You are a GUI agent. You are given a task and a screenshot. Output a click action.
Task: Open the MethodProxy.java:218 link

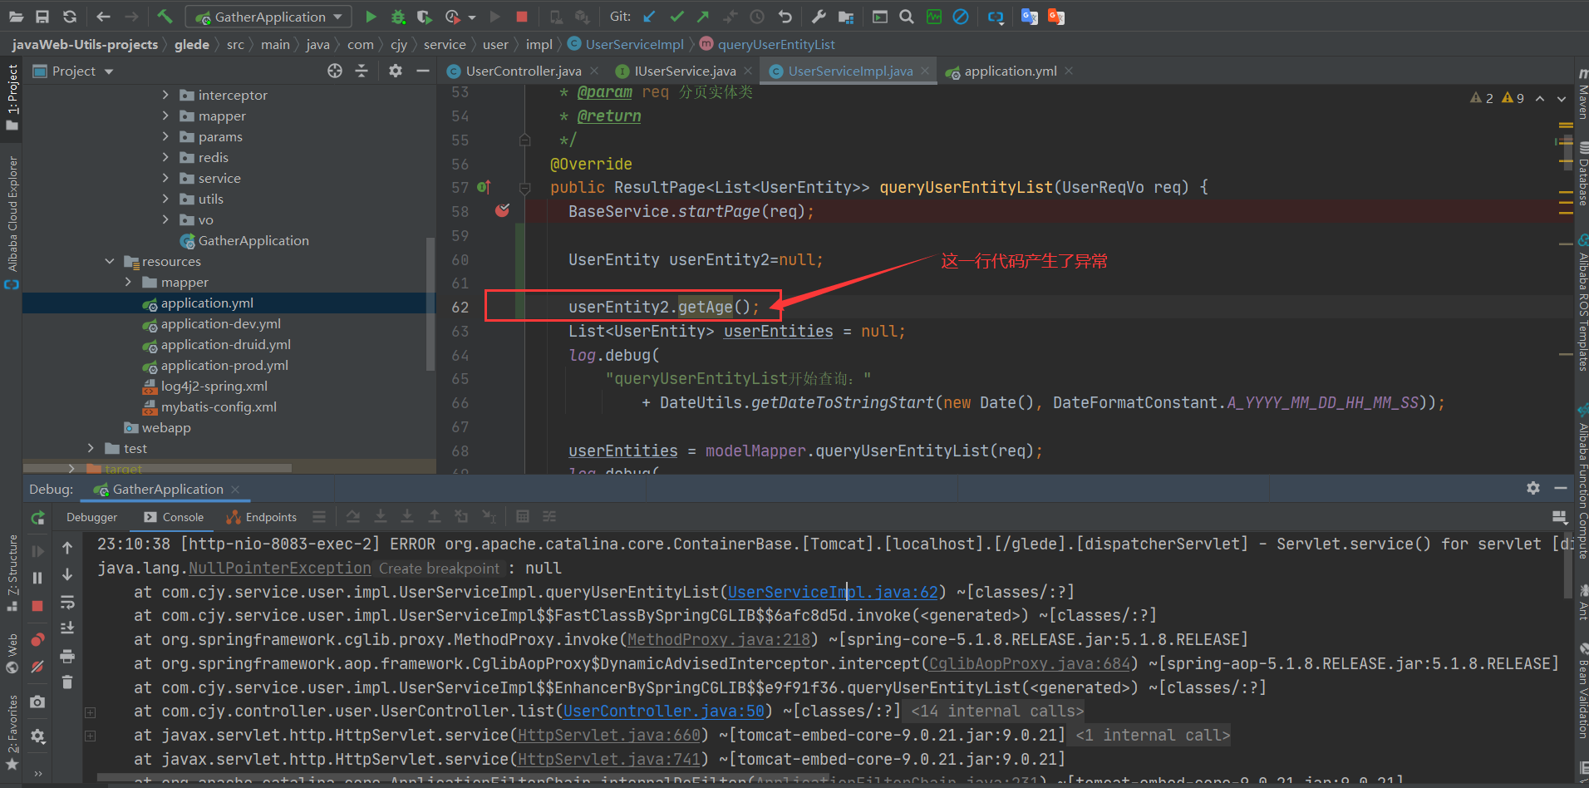click(x=719, y=639)
